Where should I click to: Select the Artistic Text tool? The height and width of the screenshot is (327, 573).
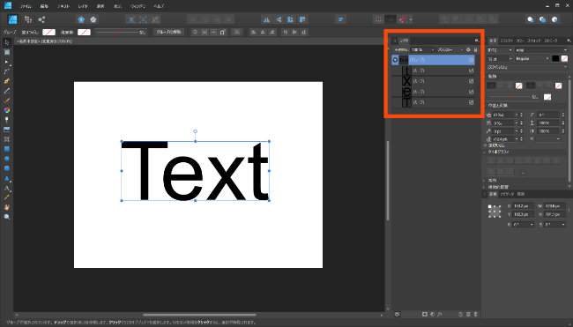point(6,188)
